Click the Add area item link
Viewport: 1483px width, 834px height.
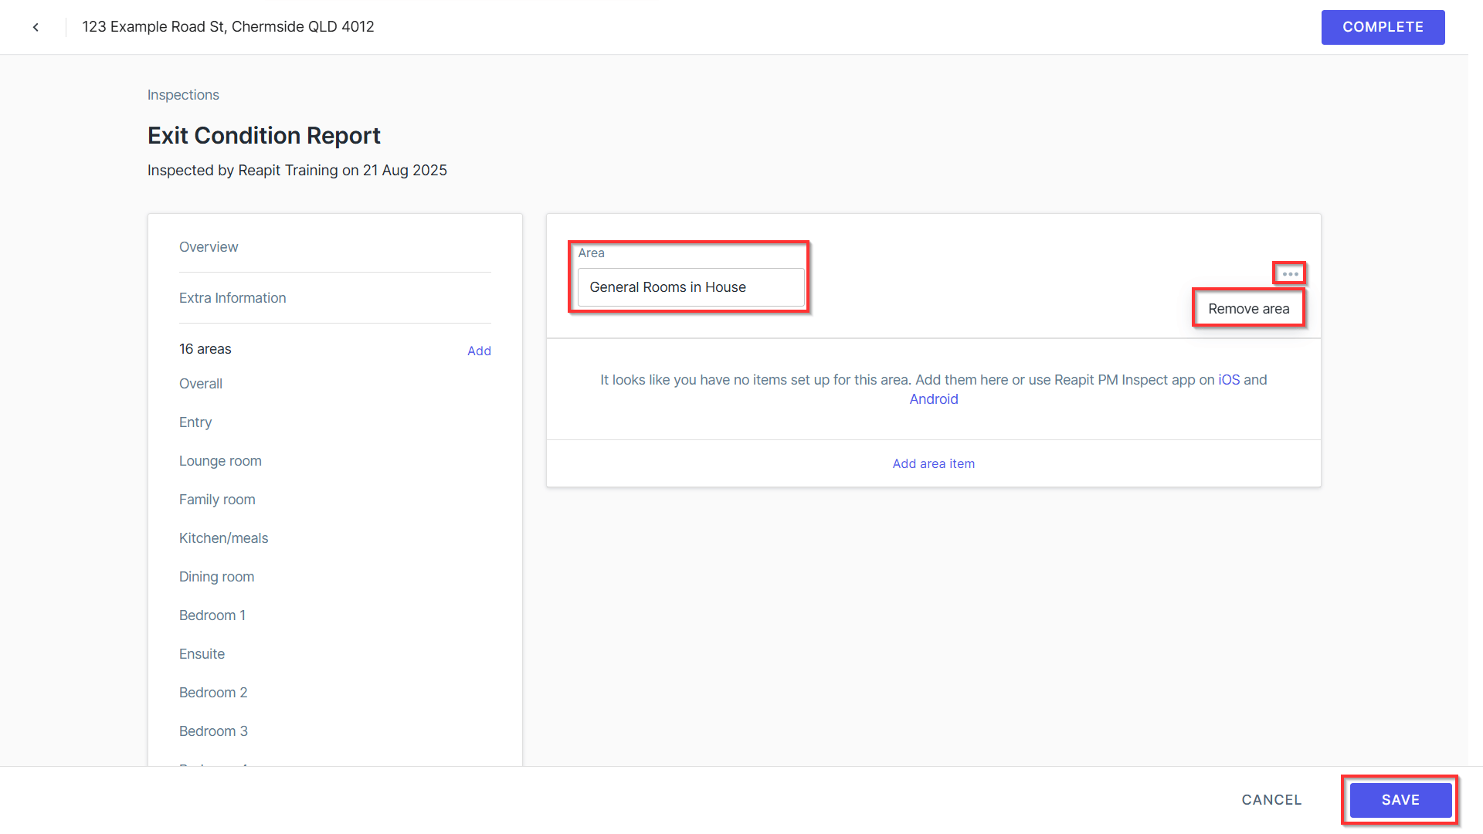click(934, 463)
